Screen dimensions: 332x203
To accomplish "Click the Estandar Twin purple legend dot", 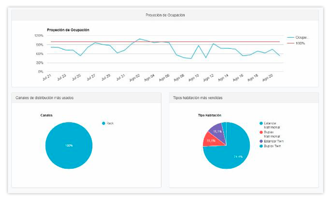I will click(261, 141).
